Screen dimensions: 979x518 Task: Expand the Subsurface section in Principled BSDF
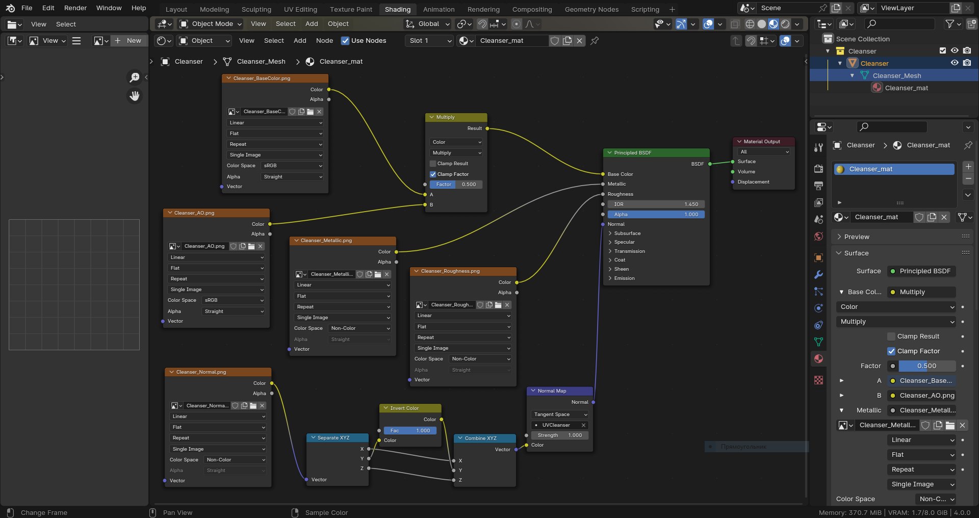627,234
